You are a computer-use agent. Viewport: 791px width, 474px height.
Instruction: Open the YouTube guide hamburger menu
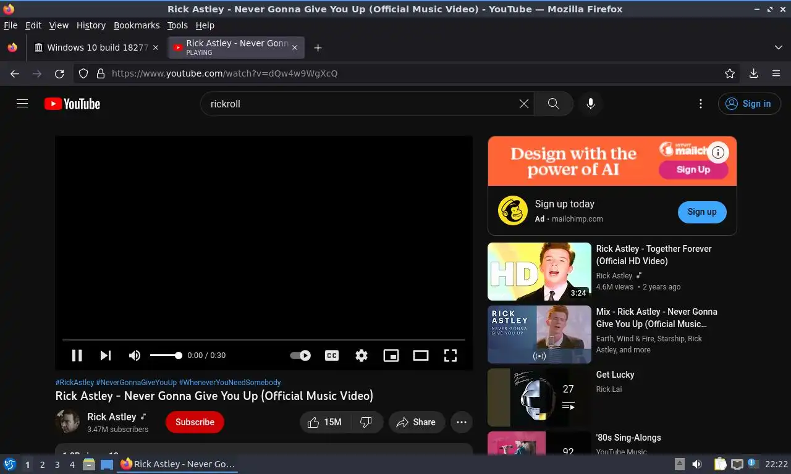(x=22, y=104)
